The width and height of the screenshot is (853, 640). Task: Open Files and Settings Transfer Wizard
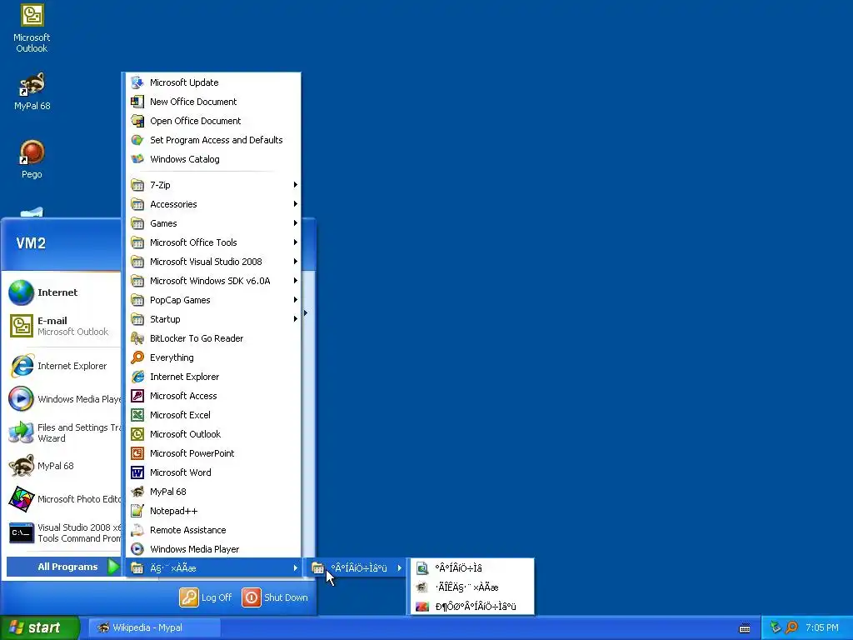point(63,432)
